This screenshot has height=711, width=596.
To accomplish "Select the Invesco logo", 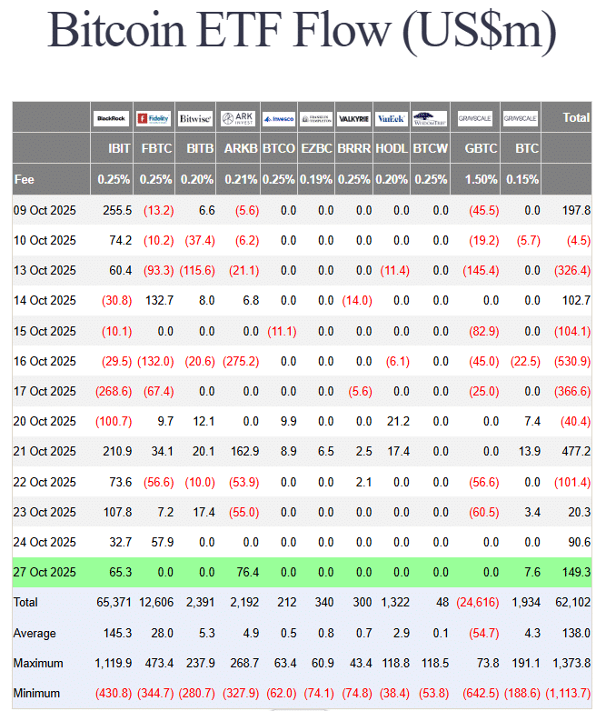I will 278,118.
